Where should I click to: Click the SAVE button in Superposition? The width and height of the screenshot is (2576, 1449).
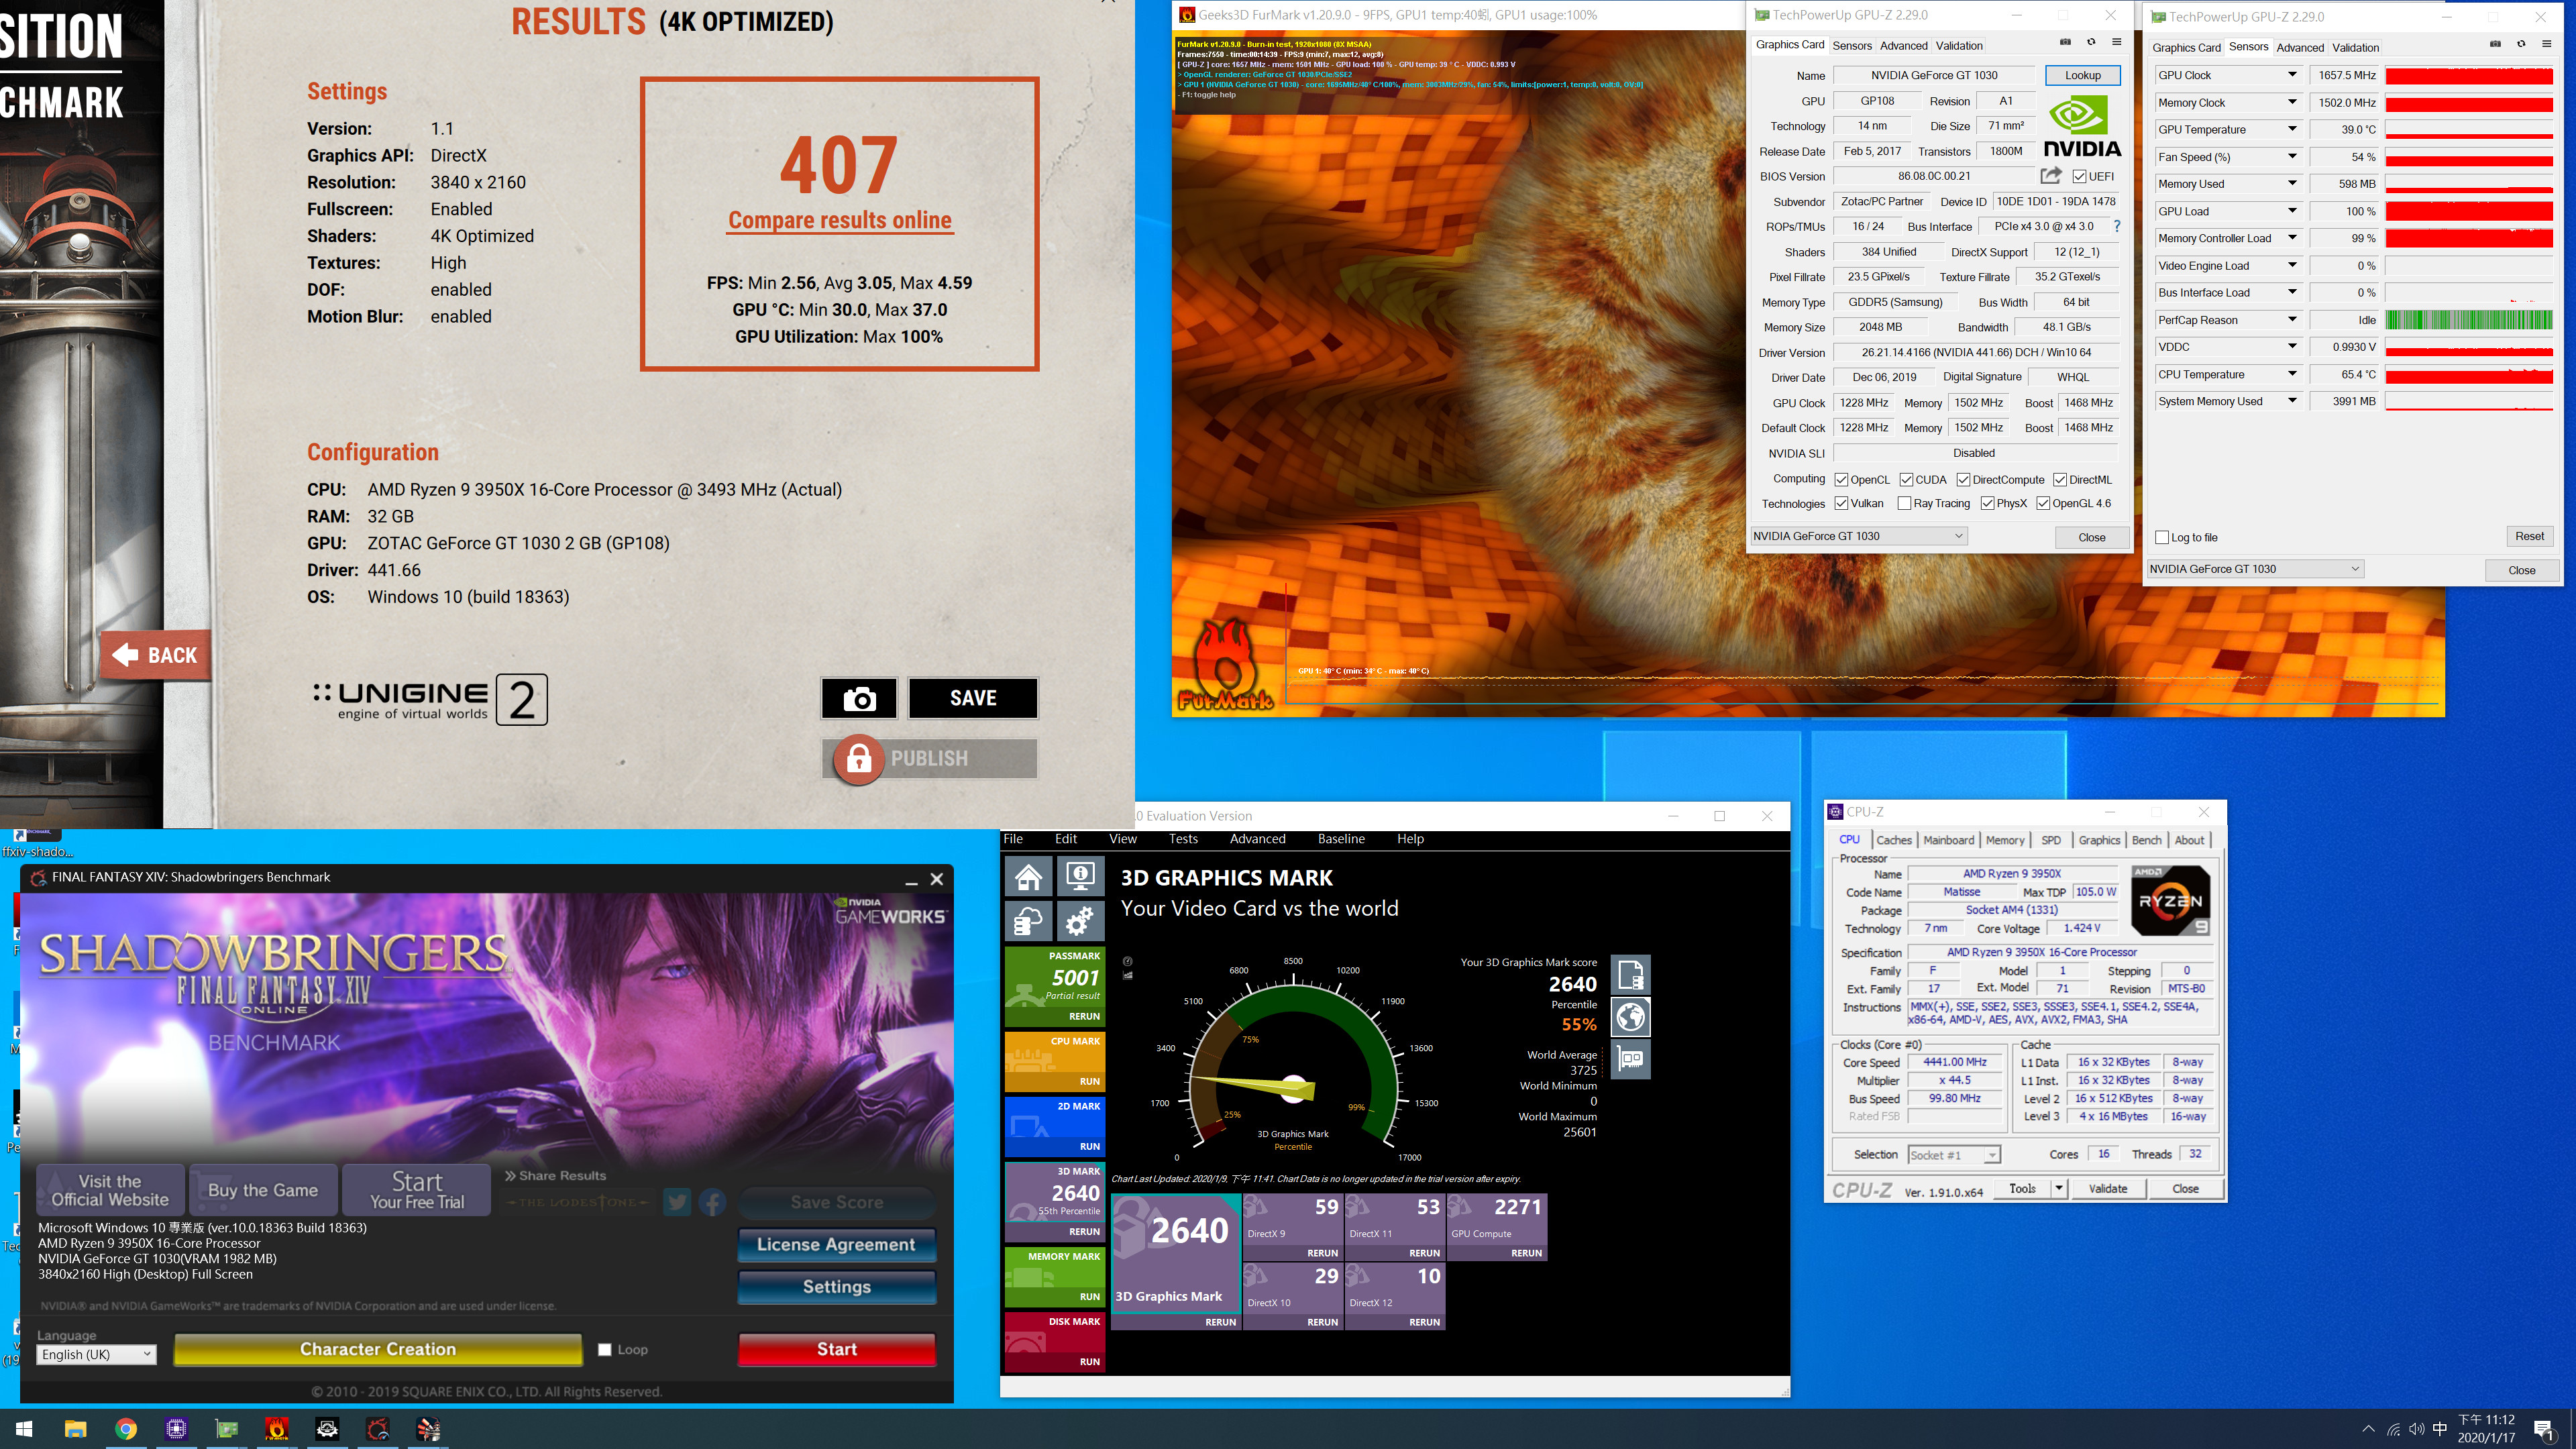[973, 698]
